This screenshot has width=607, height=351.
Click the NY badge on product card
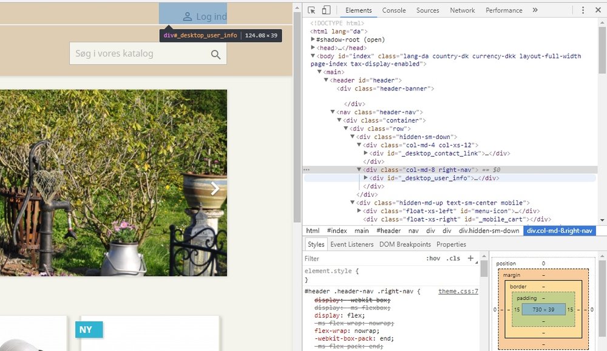(x=89, y=330)
